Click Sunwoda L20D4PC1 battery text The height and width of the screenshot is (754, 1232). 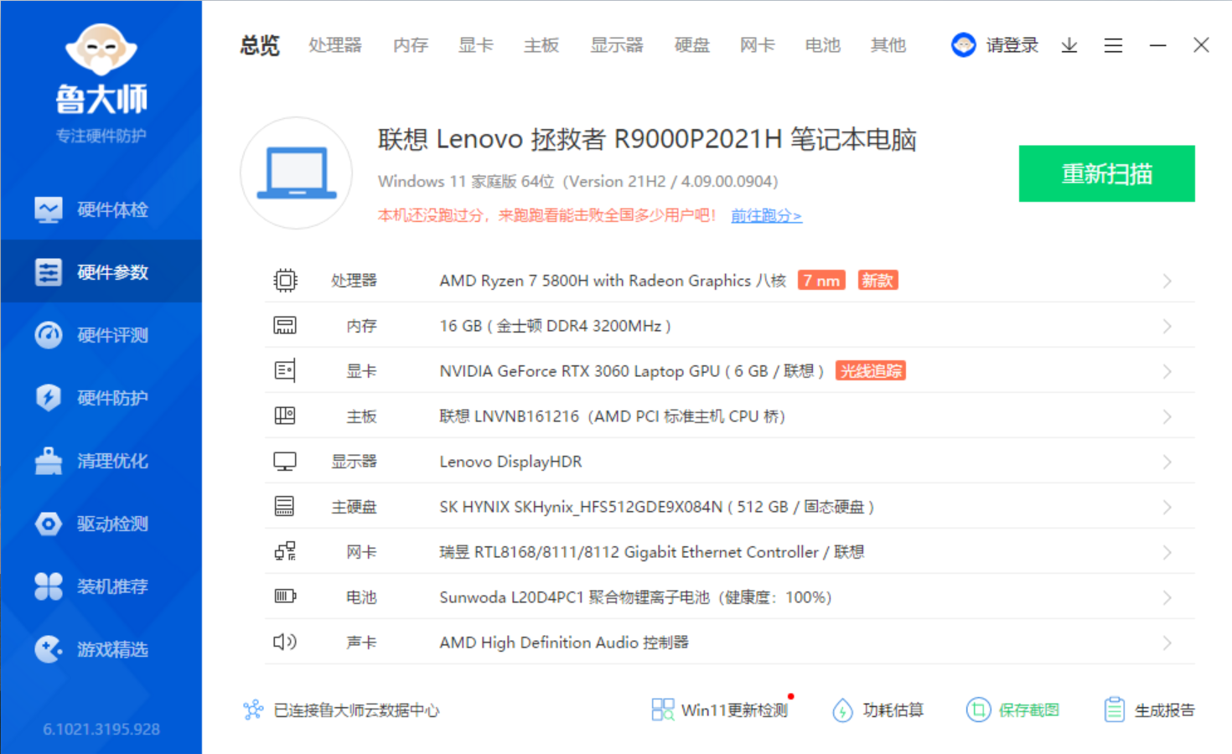click(x=635, y=597)
